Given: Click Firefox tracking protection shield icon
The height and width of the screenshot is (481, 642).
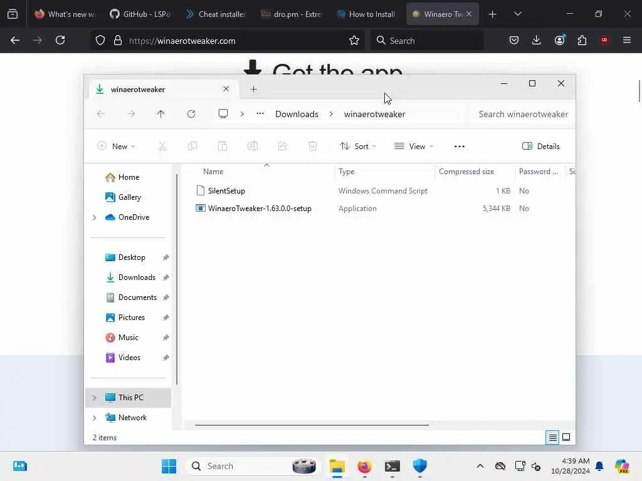Looking at the screenshot, I should [x=100, y=41].
